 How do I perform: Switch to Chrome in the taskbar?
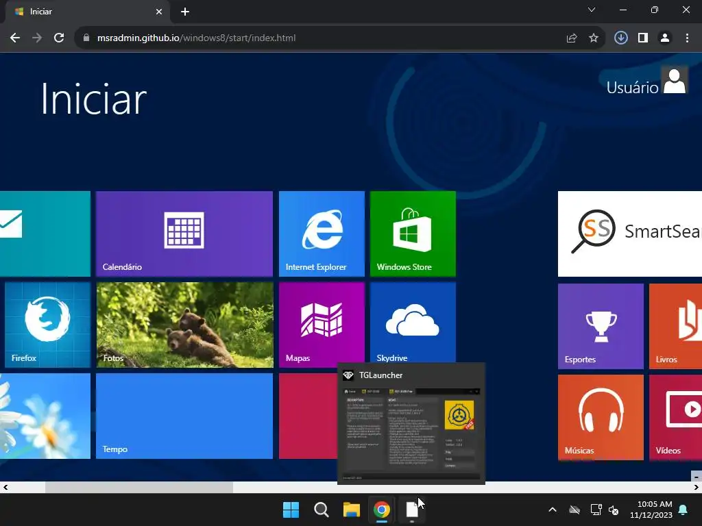(381, 510)
